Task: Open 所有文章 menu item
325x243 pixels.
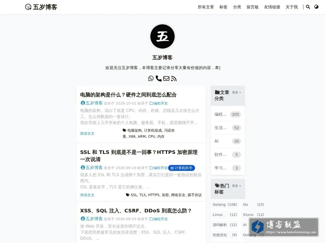Action: tap(206, 7)
